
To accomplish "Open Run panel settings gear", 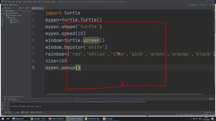I will 211,99.
